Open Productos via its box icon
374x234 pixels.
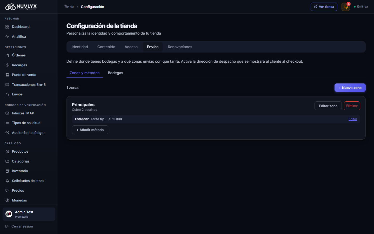coord(7,152)
